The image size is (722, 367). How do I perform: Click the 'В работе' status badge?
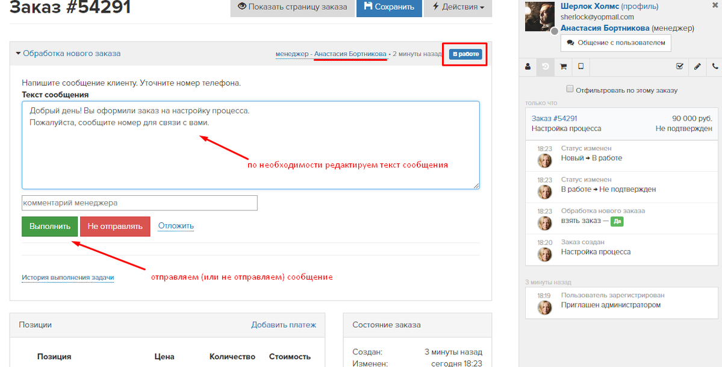point(465,54)
